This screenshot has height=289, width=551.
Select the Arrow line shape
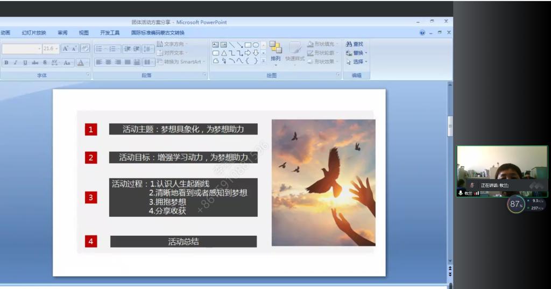click(239, 45)
